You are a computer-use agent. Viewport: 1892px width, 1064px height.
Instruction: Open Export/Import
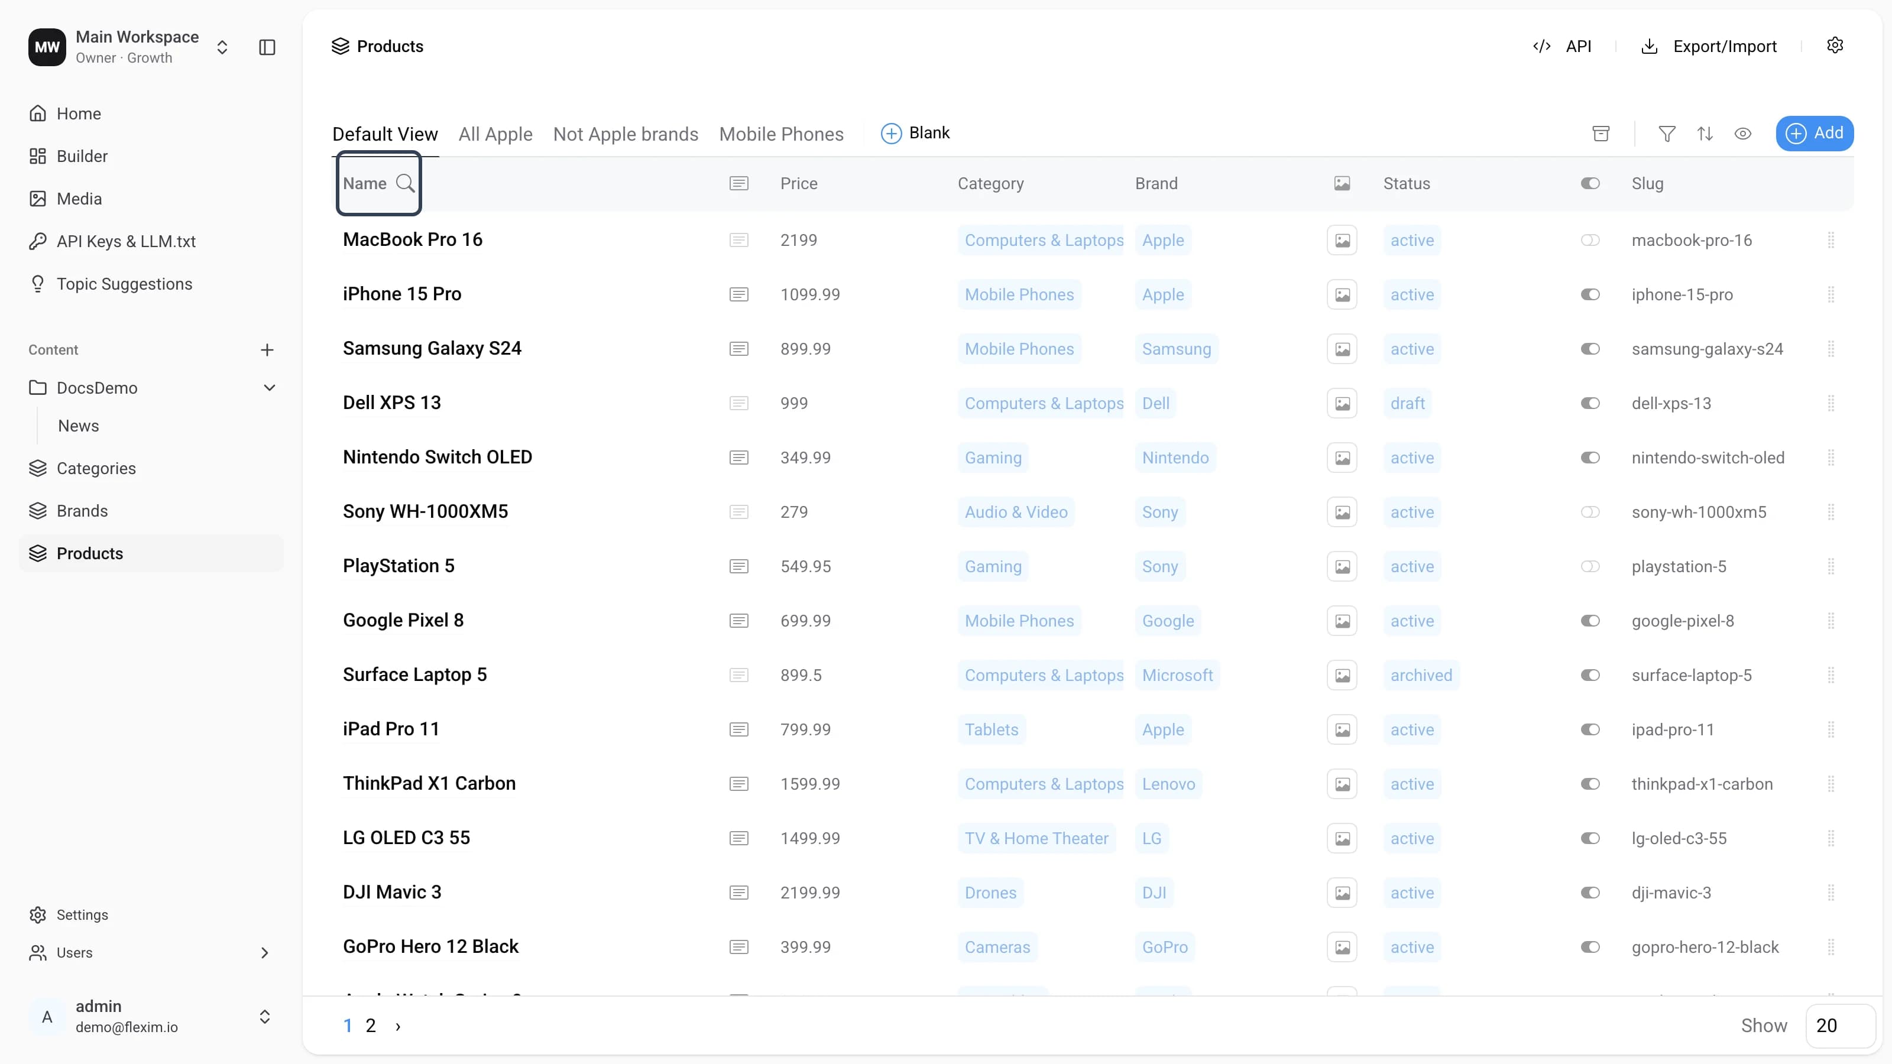(x=1708, y=46)
